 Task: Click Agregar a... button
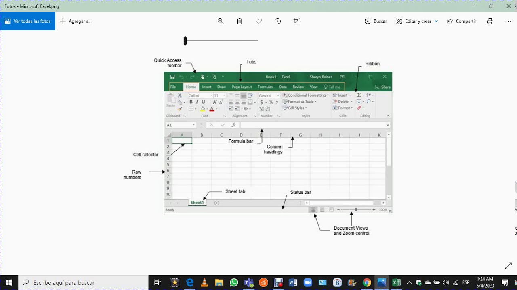[x=76, y=21]
